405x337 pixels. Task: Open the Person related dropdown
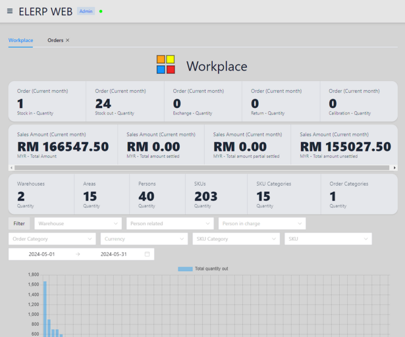(x=170, y=224)
